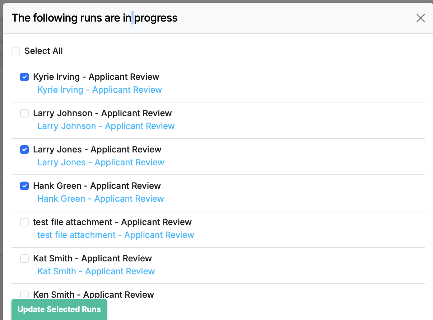Viewport: 433px width, 320px height.
Task: Open the Hank Green Applicant Review link
Action: click(101, 199)
